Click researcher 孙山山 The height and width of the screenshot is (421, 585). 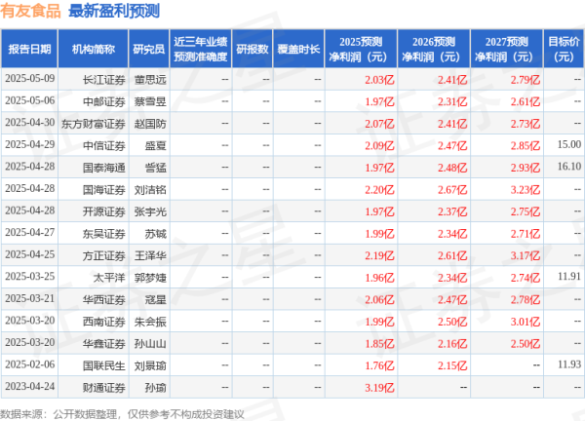(x=150, y=343)
